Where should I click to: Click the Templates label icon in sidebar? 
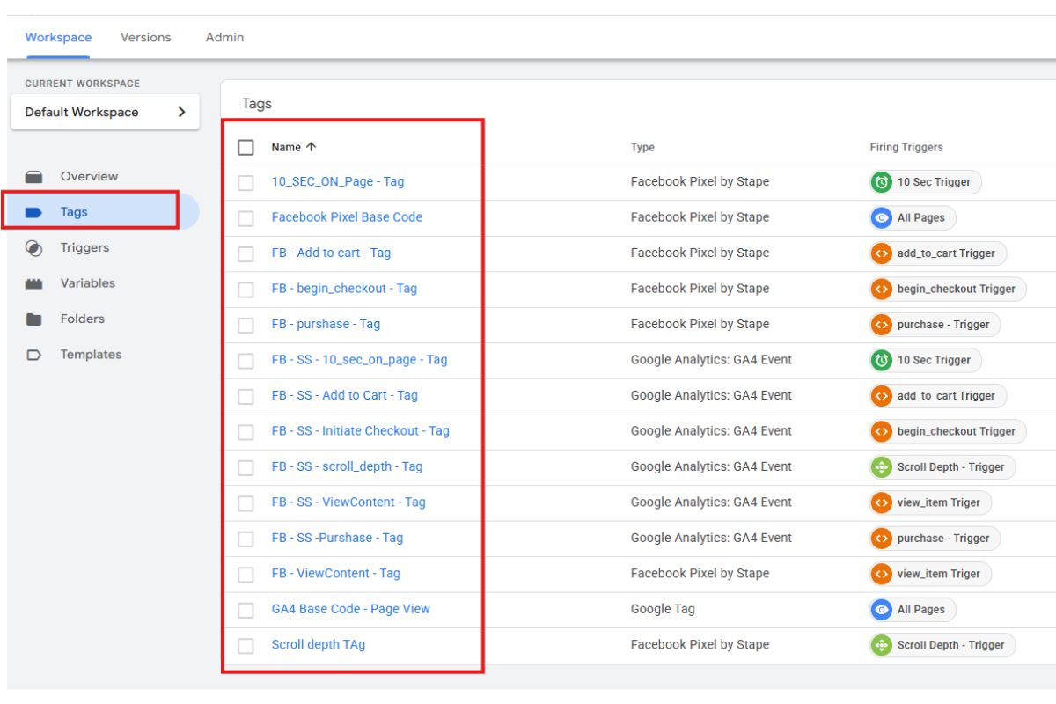pos(34,356)
